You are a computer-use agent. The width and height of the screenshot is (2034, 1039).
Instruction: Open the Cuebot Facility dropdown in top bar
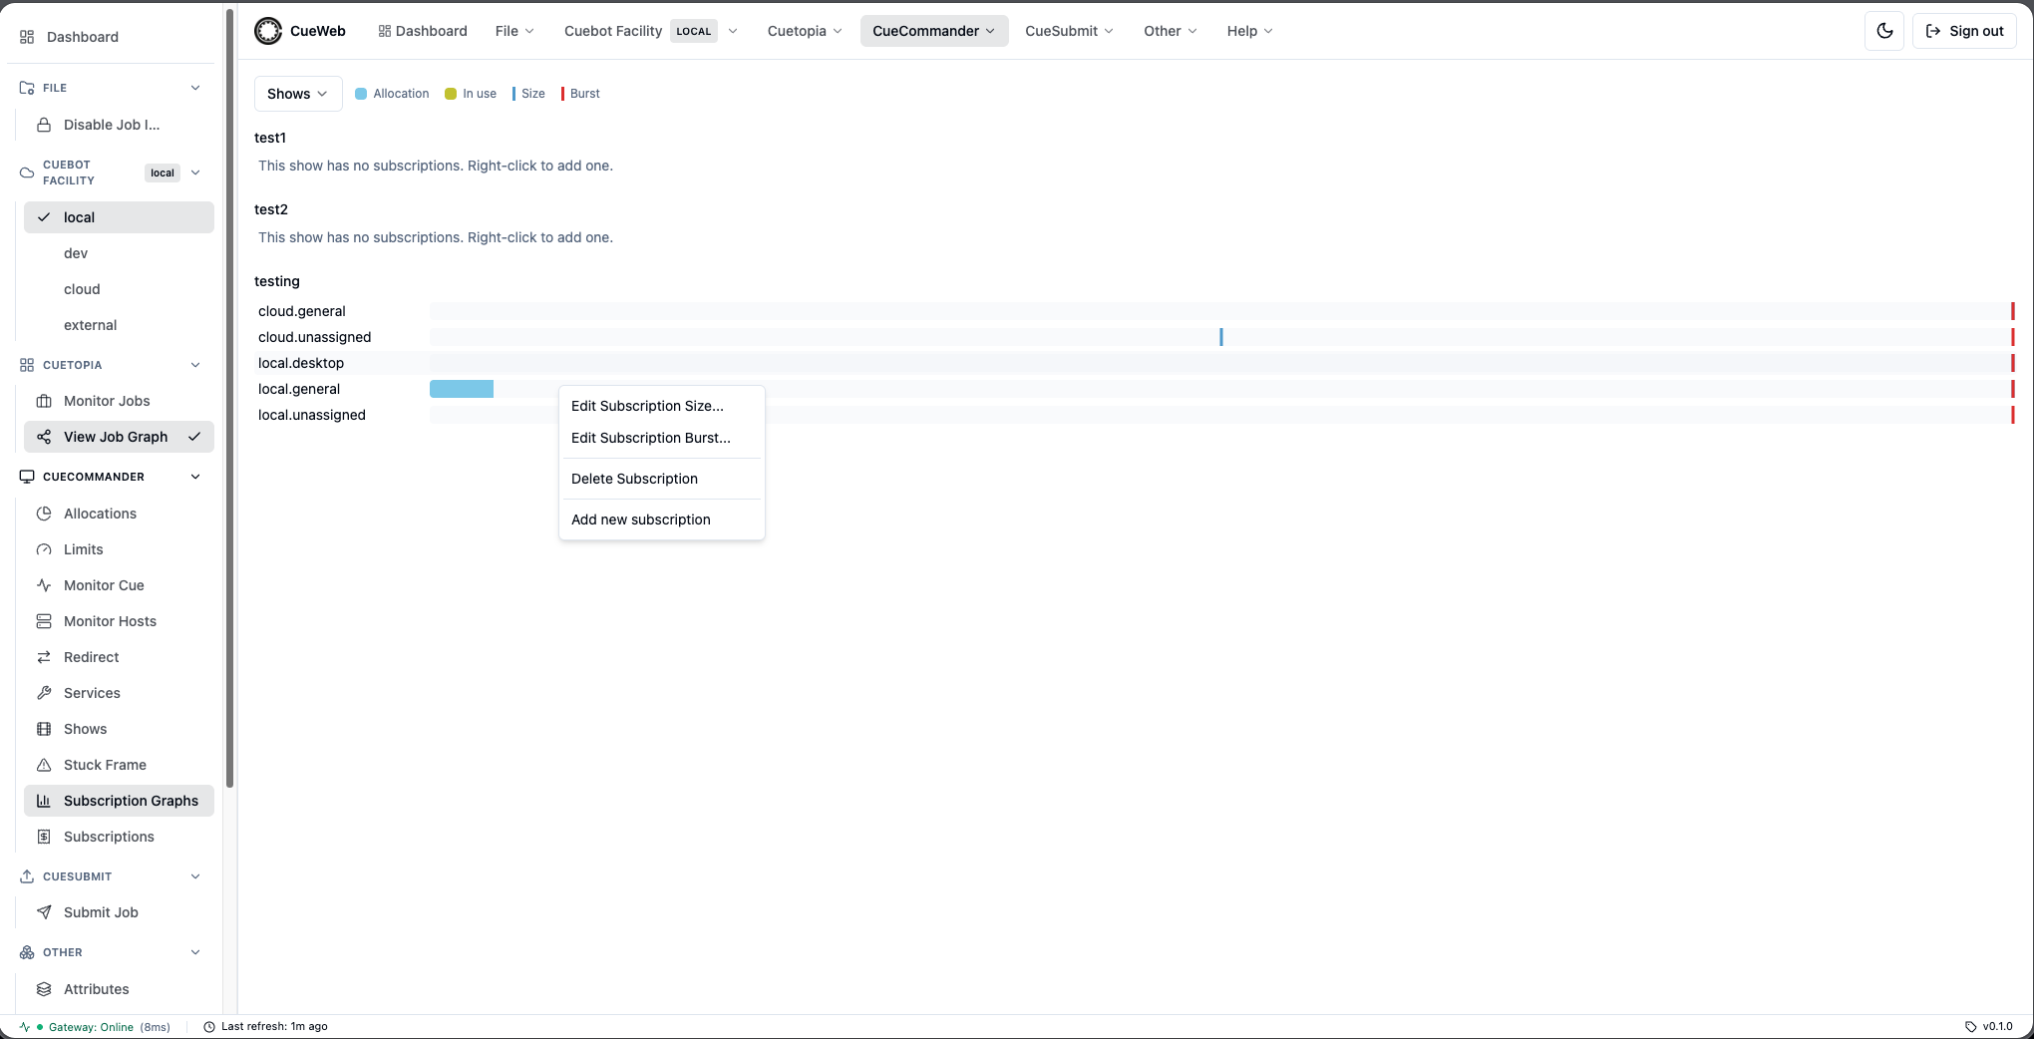point(651,31)
